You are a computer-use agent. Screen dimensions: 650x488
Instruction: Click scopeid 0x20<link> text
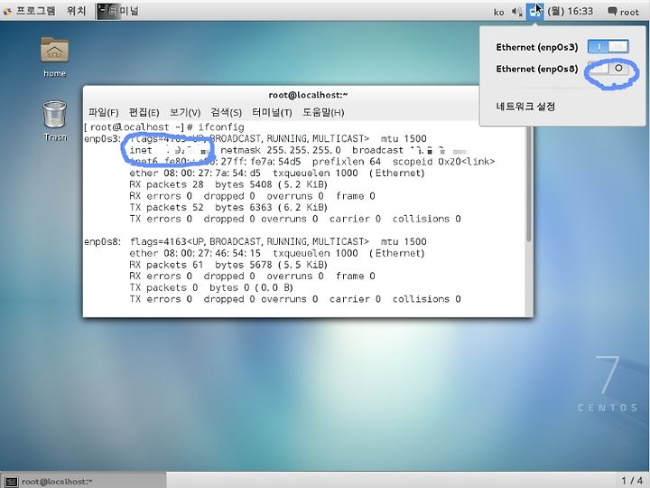(x=443, y=162)
